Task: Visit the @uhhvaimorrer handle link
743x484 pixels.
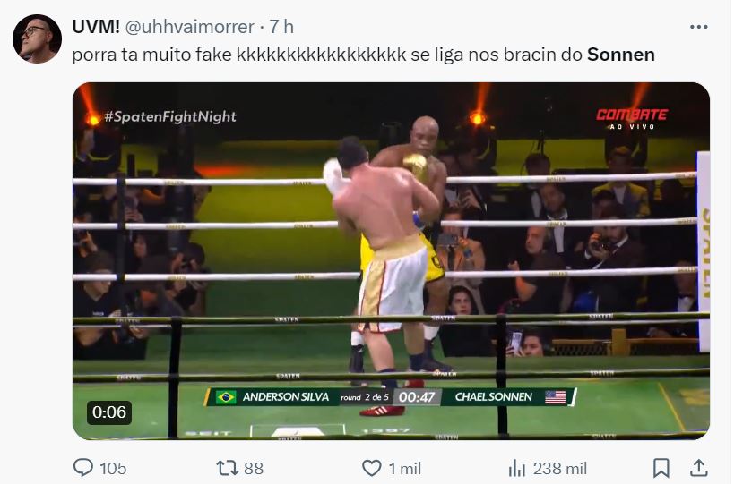Action: pos(189,27)
